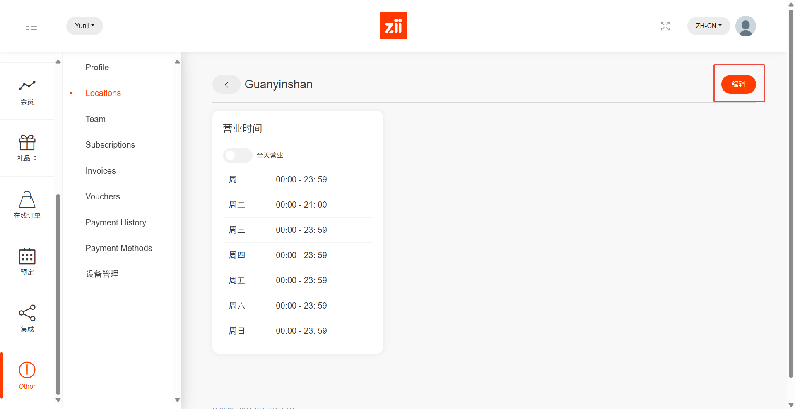Select the Other exclamation icon
The image size is (795, 409).
[27, 370]
